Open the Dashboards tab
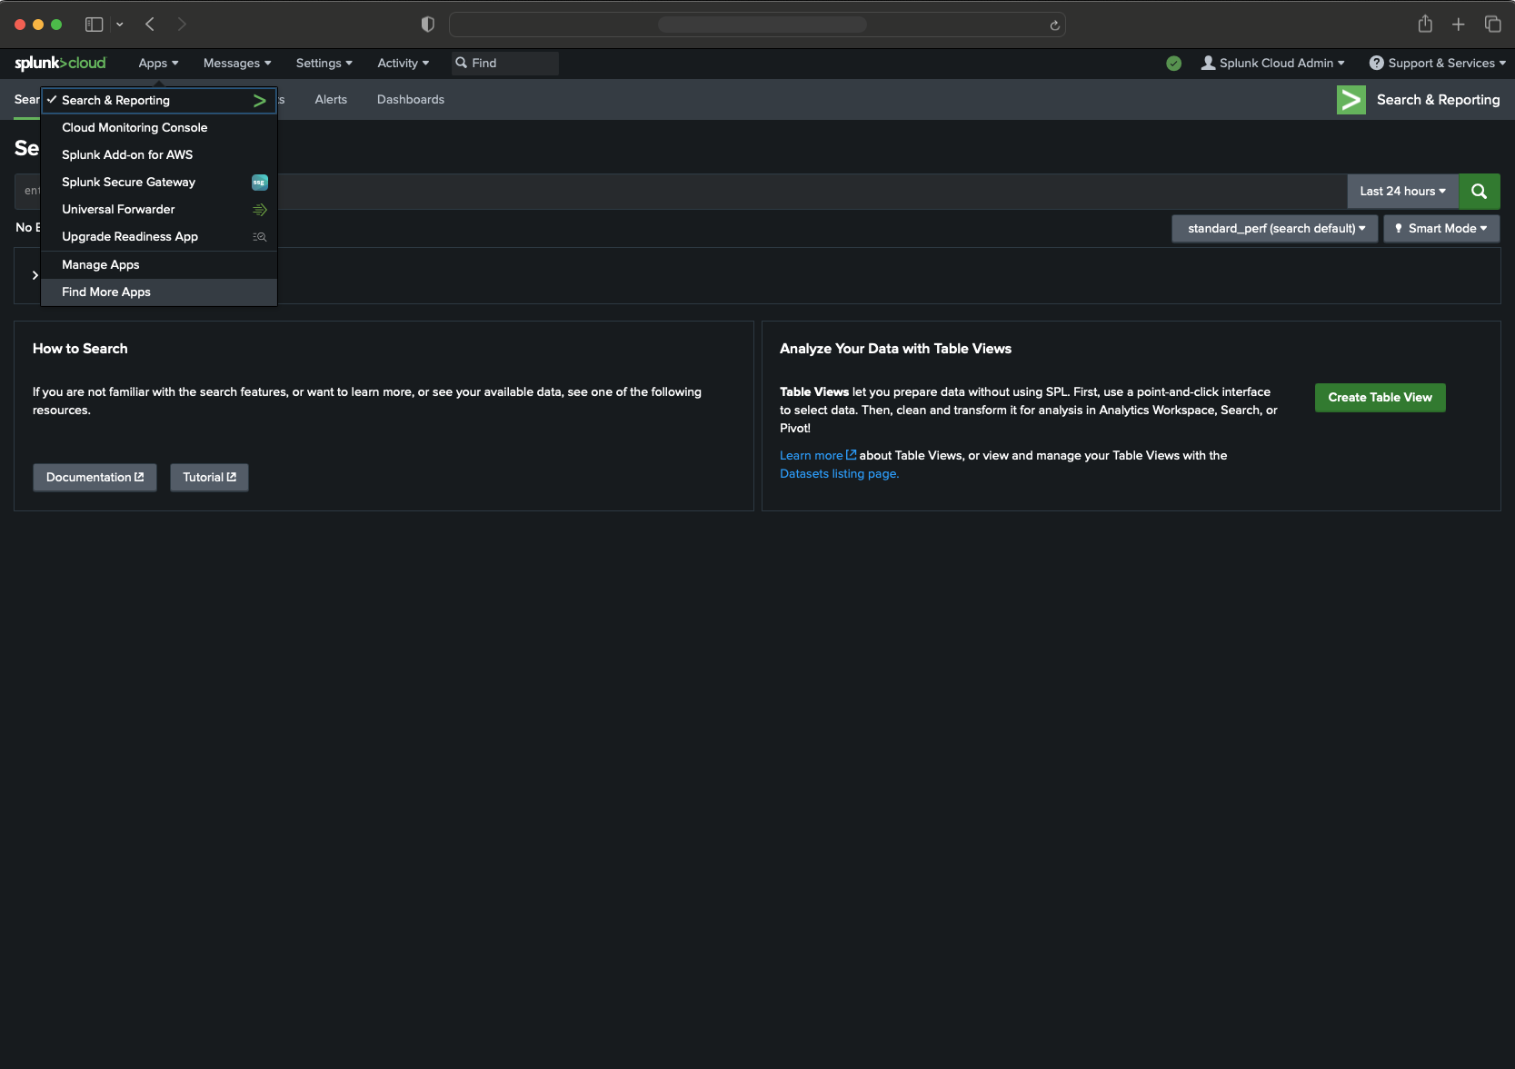Image resolution: width=1515 pixels, height=1069 pixels. pyautogui.click(x=411, y=99)
